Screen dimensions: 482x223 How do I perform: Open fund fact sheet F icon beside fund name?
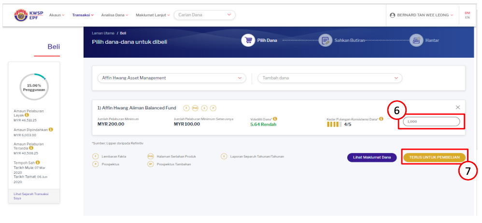coord(186,108)
